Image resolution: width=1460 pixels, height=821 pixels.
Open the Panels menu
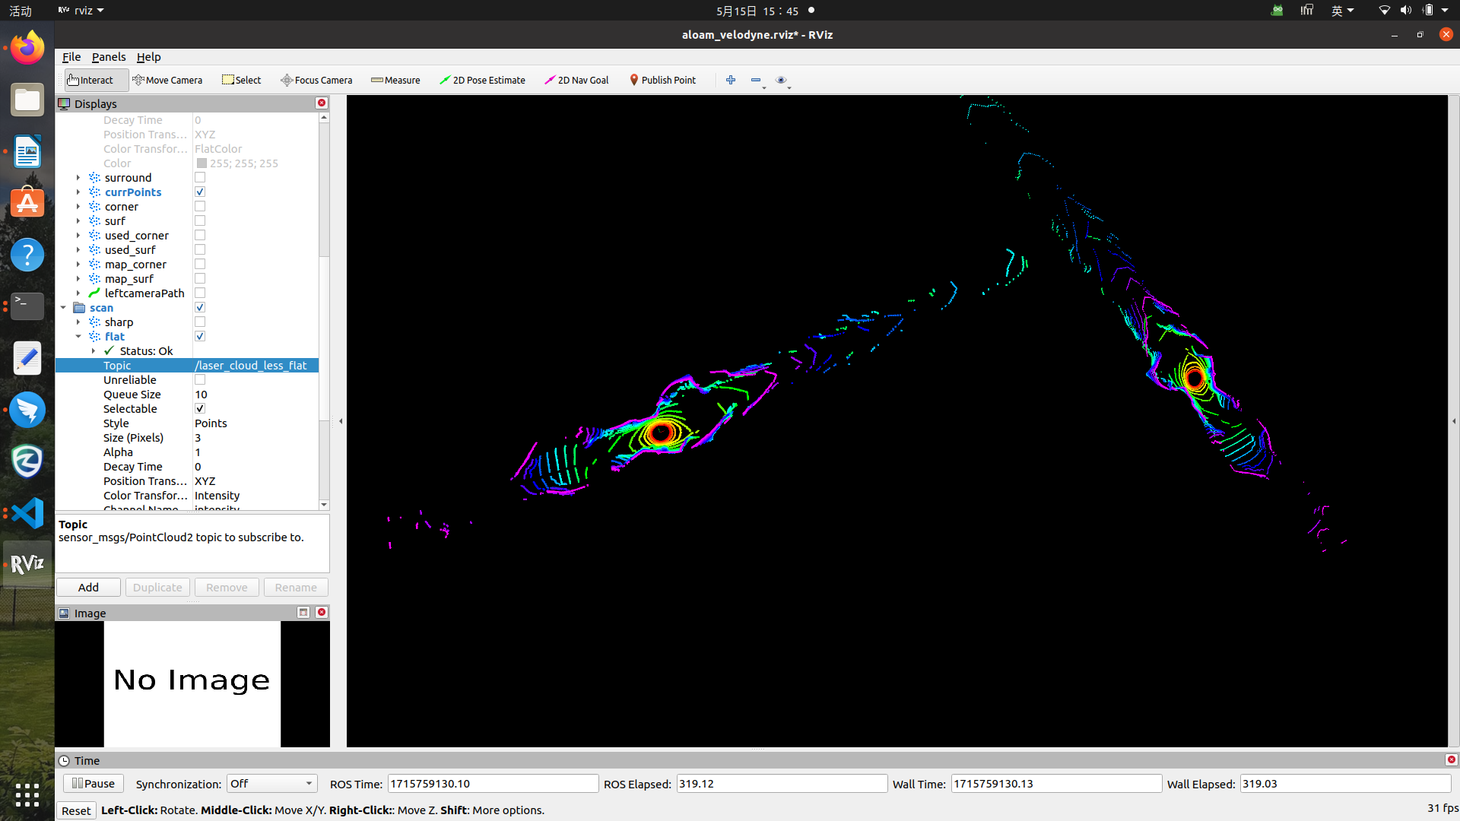[x=109, y=57]
